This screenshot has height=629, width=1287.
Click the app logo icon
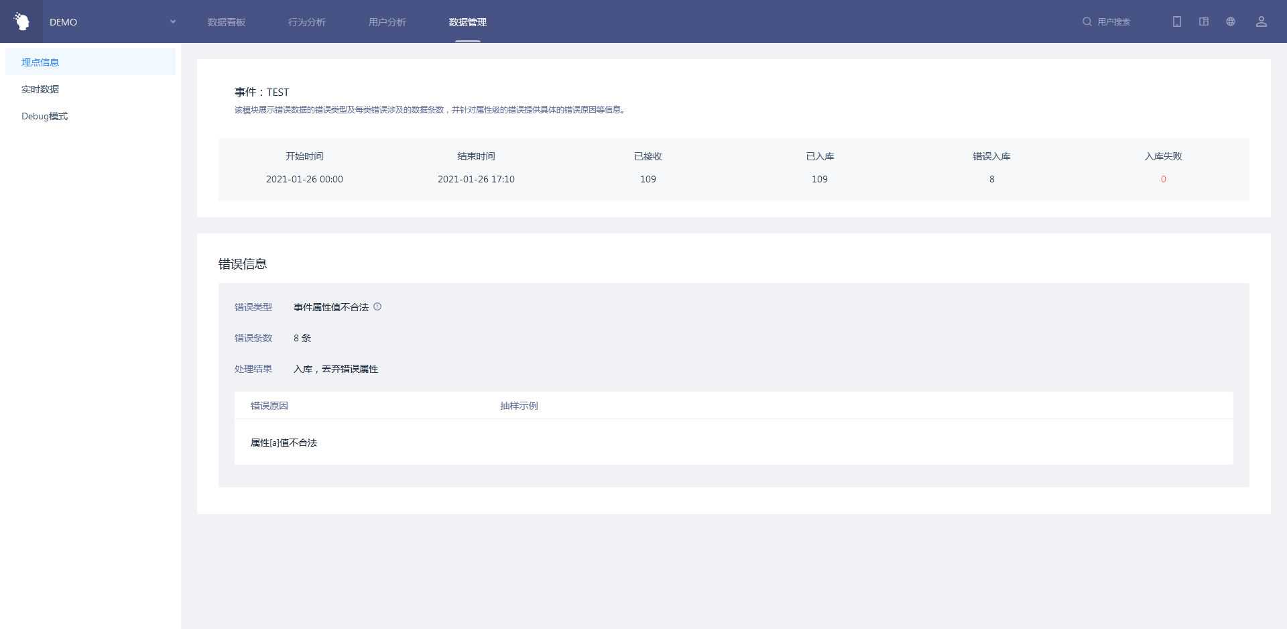21,21
